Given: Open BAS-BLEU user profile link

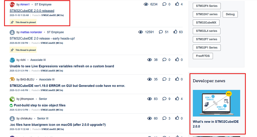Looking at the screenshot, I should pyautogui.click(x=27, y=79).
